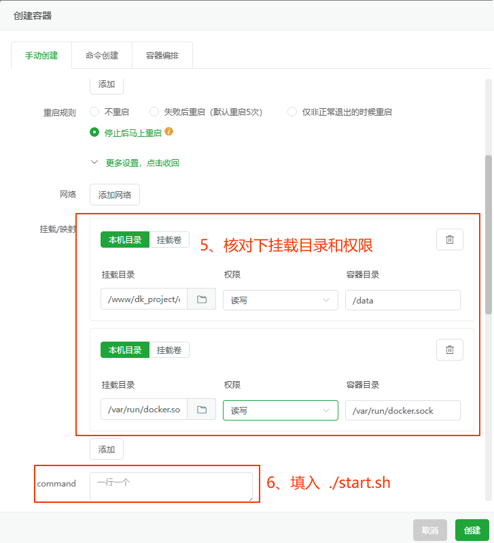Click 网络 label
494x543 pixels.
[68, 195]
